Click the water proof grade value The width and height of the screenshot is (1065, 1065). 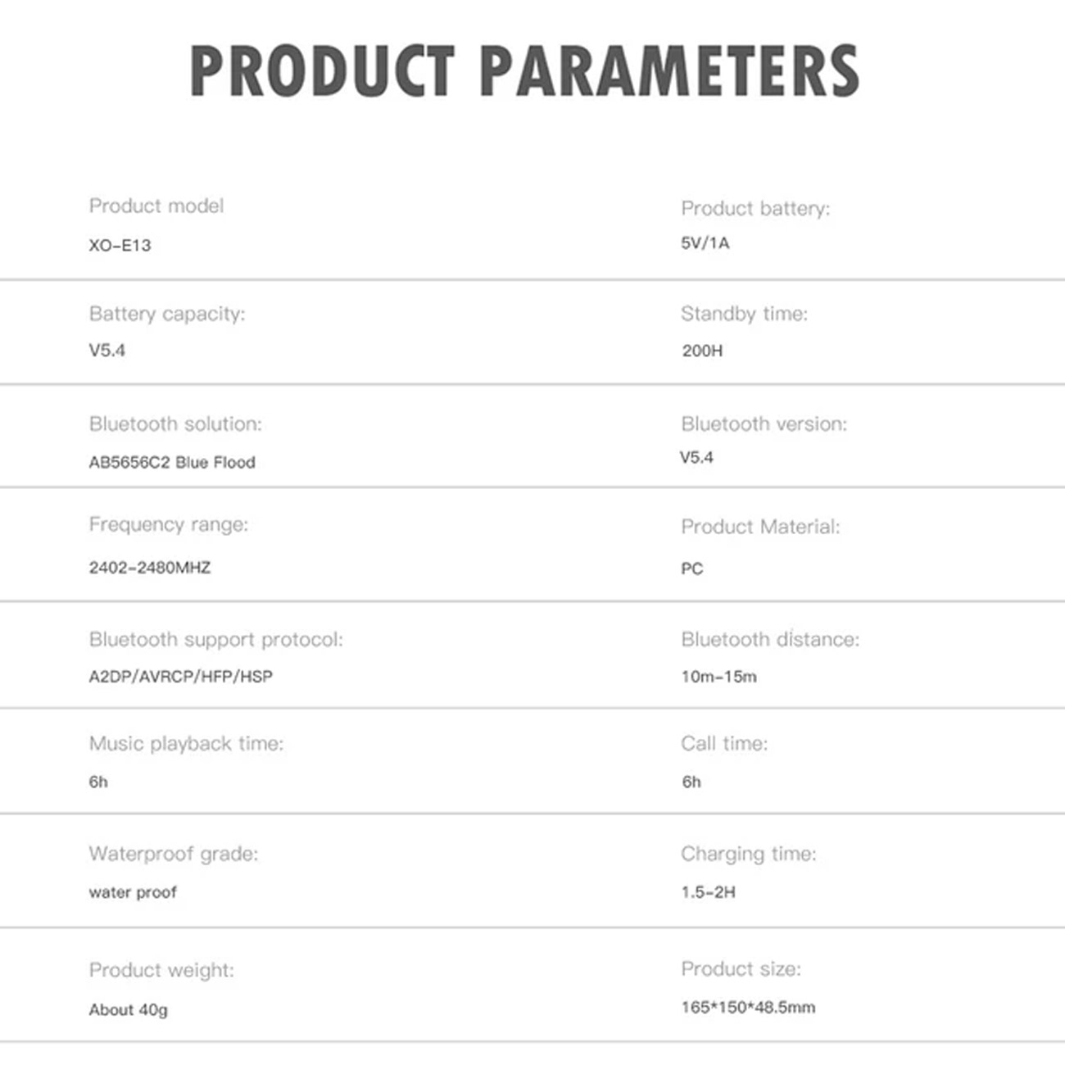point(132,892)
